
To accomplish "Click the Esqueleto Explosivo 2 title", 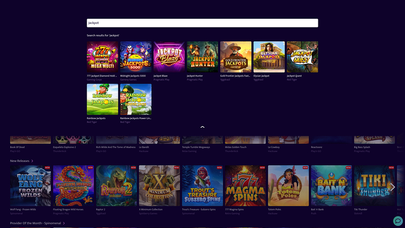I will (64, 147).
